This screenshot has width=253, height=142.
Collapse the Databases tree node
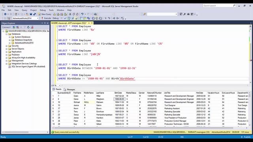[x=7, y=34]
